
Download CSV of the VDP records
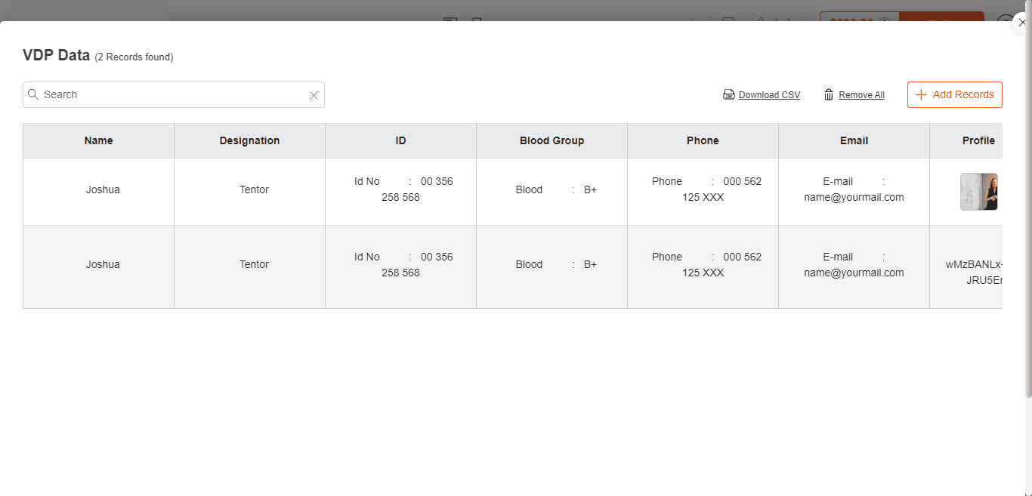[769, 95]
